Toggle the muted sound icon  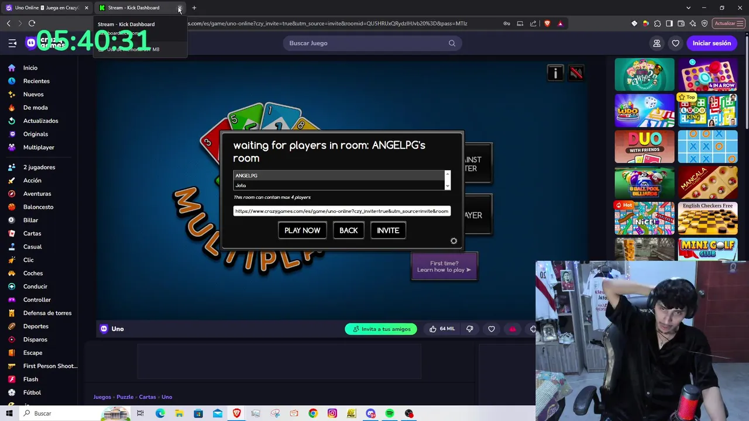[x=576, y=73]
